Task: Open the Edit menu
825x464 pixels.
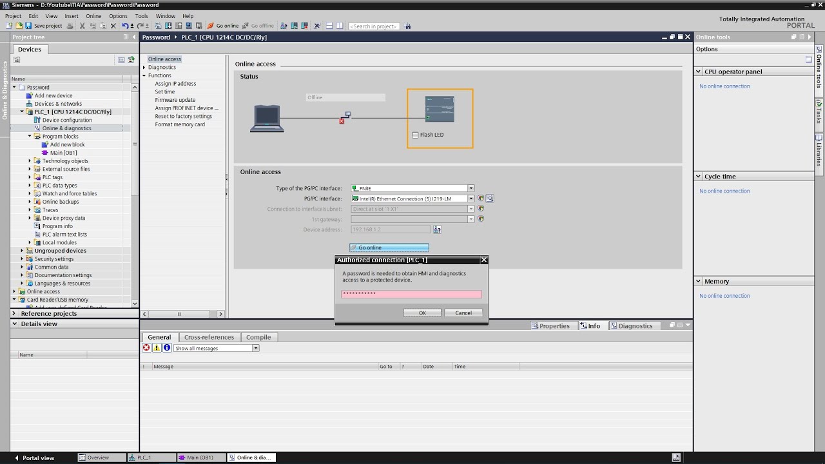Action: (33, 16)
